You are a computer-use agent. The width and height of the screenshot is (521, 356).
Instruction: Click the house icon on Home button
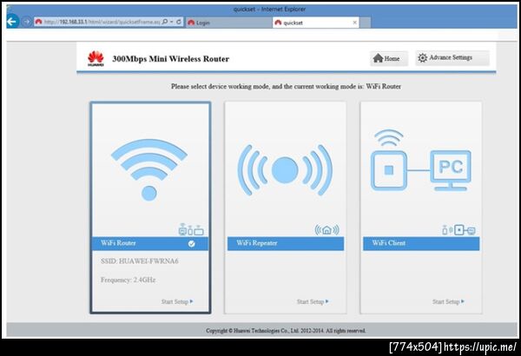click(x=378, y=58)
